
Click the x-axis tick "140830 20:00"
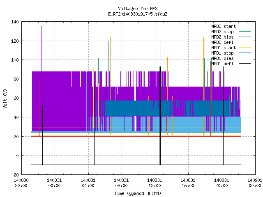pos(21,183)
